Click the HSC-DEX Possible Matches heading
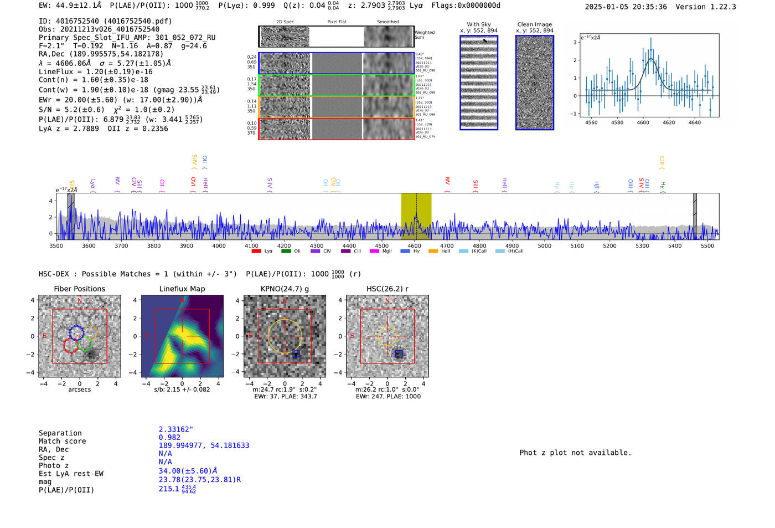 (138, 274)
